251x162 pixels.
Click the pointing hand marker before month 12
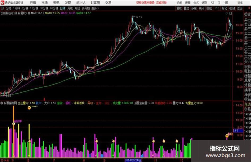(177, 141)
